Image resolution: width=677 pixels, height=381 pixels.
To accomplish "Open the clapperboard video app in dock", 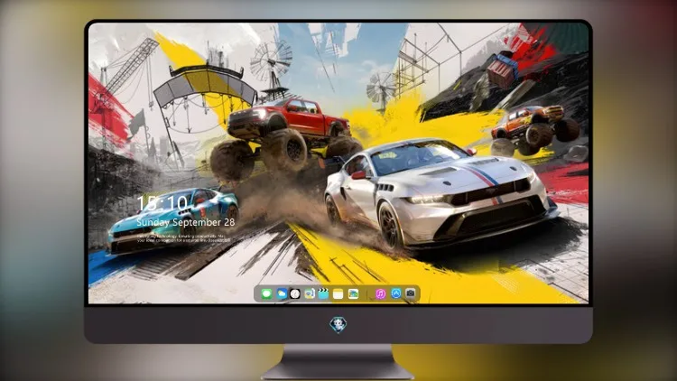I will [323, 293].
